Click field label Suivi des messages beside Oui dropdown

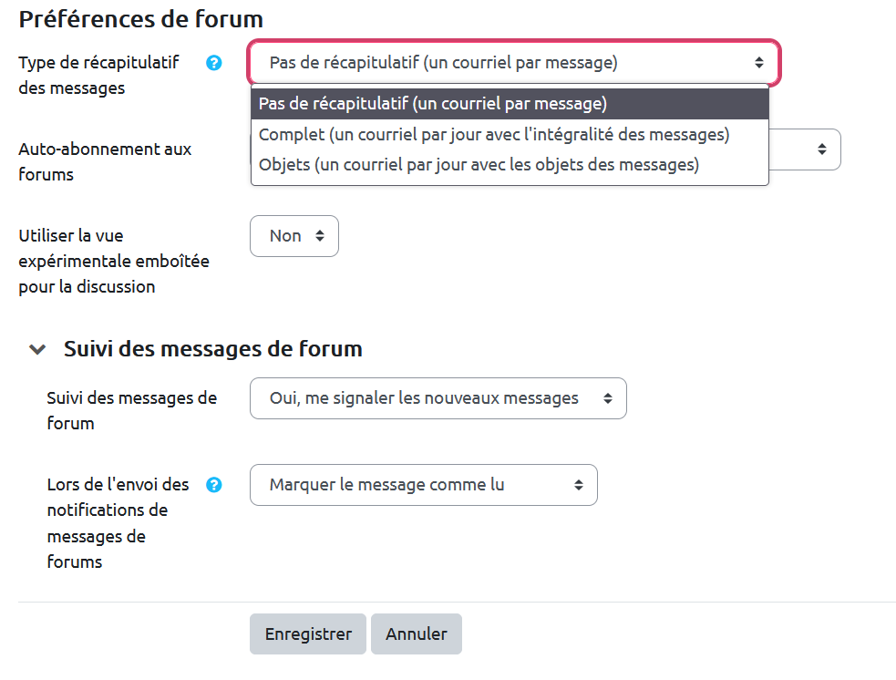coord(131,410)
